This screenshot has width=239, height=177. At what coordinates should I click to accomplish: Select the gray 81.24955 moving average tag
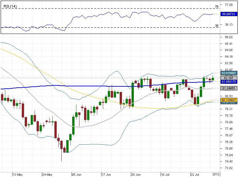coord(229,88)
